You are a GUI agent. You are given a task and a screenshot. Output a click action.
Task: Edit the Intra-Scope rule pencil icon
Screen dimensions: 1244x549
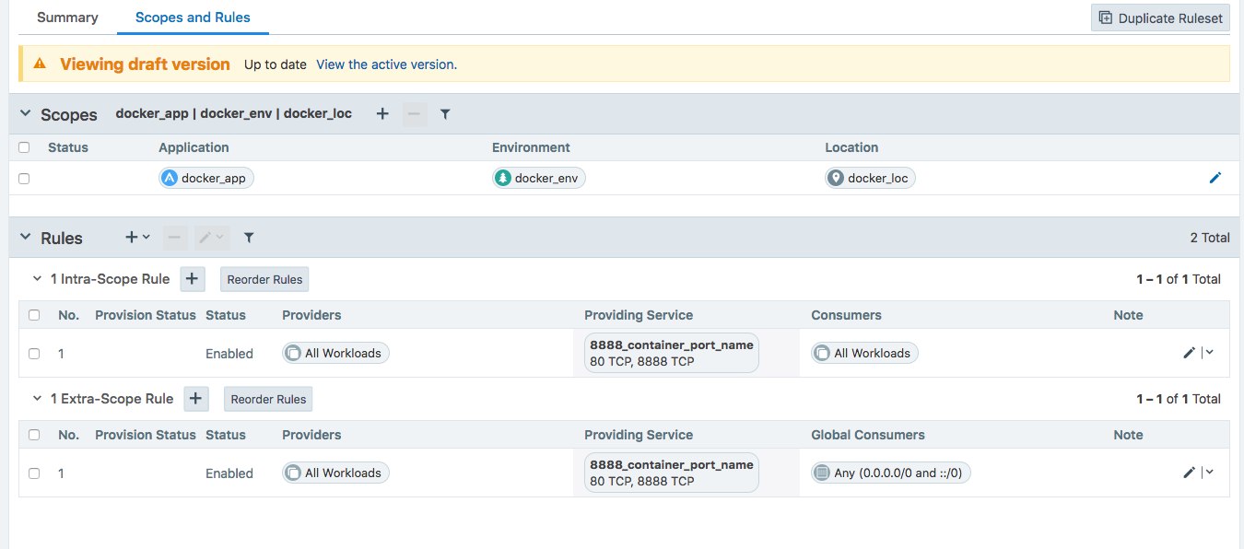click(x=1189, y=353)
